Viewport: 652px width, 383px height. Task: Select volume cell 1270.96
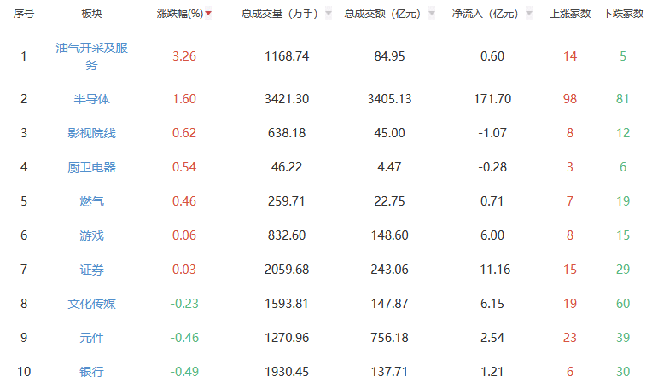287,338
